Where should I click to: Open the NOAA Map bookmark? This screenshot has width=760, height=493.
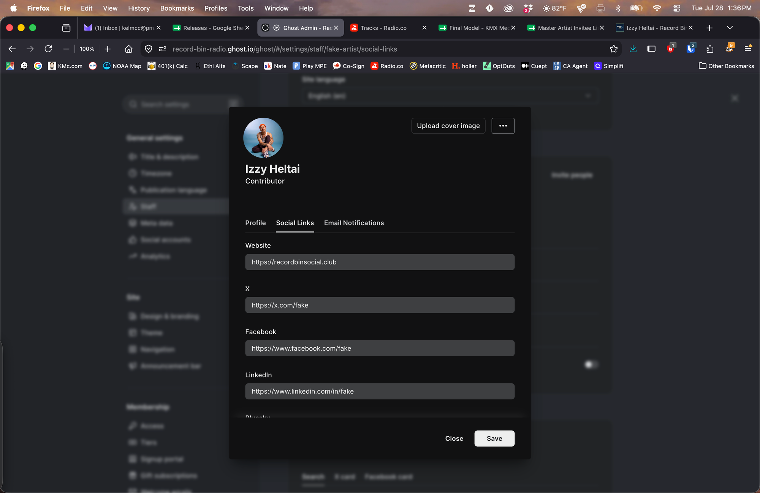click(x=122, y=66)
